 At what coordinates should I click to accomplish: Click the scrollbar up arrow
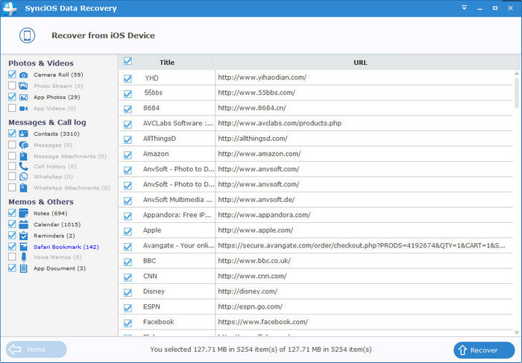tap(516, 73)
